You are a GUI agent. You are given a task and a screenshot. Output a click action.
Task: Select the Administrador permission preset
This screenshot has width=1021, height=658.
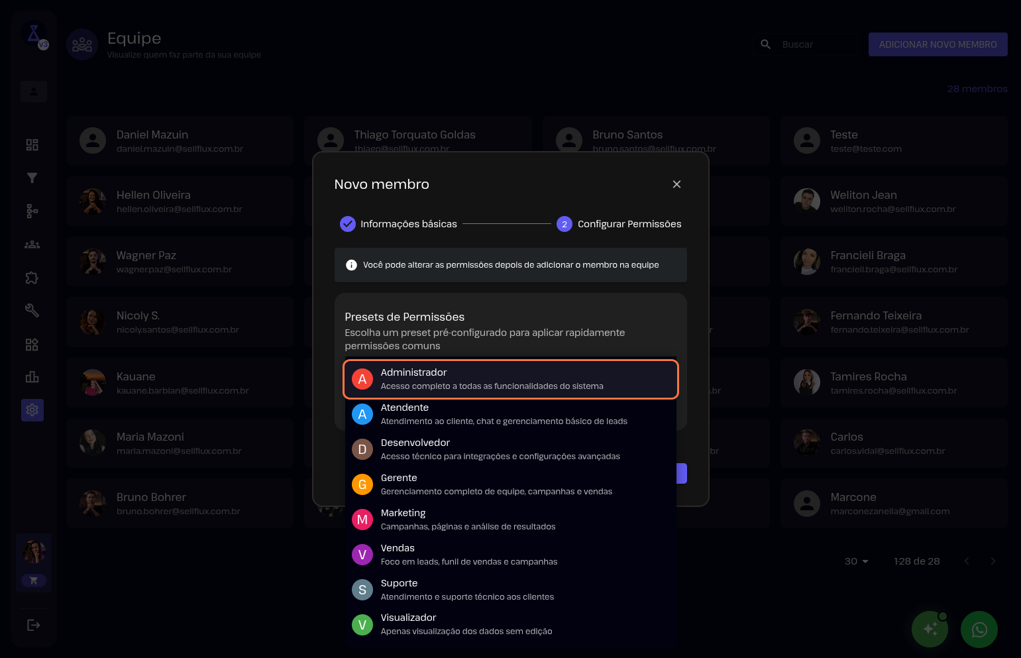510,379
